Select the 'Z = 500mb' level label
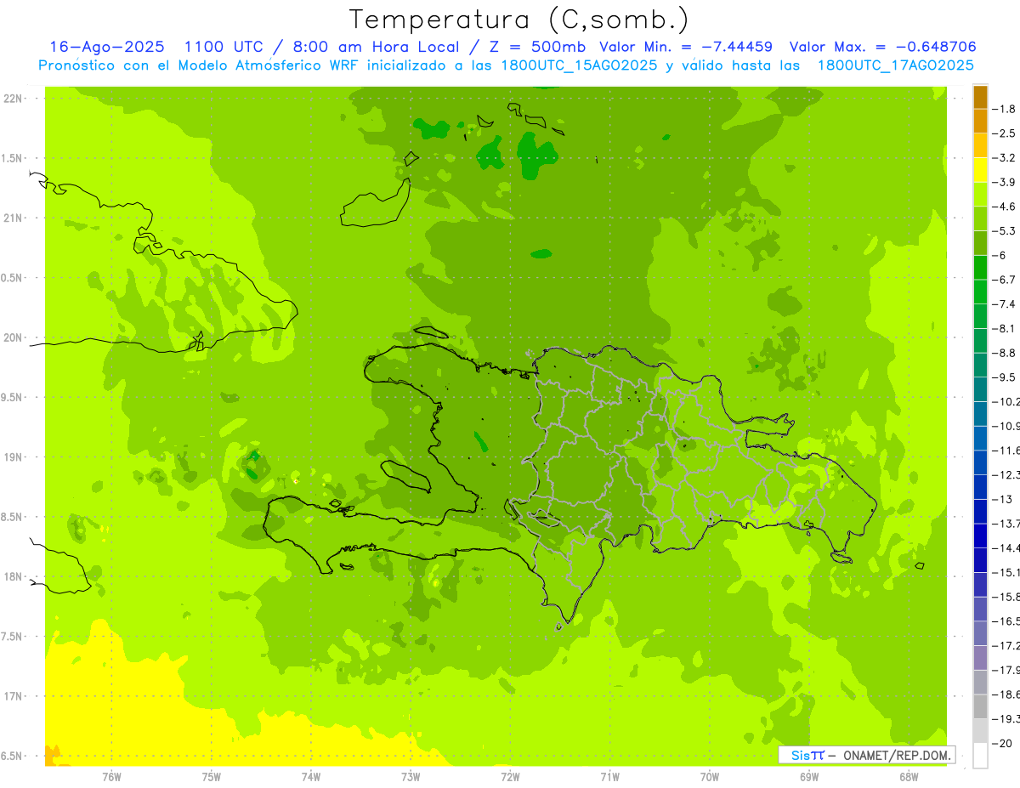Screen dimensions: 1020x788 point(536,48)
